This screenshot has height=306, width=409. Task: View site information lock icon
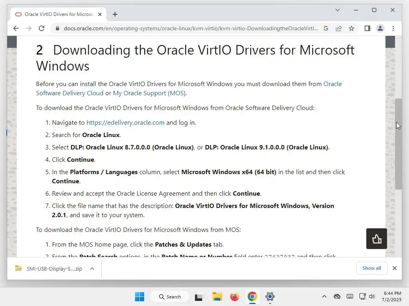click(x=58, y=28)
